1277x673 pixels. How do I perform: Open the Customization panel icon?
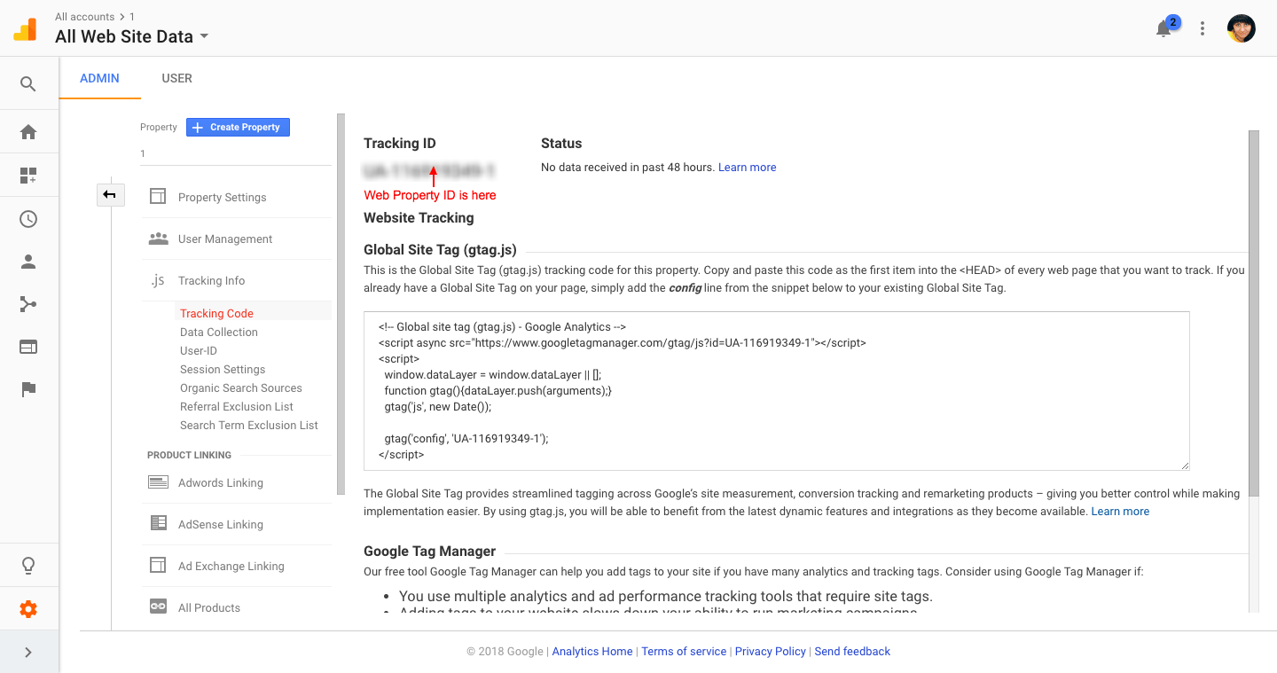(29, 175)
